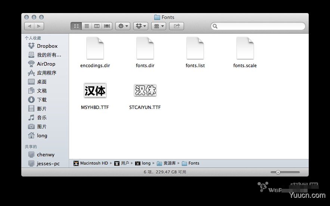The width and height of the screenshot is (330, 206).
Task: Switch to Cover Flow view
Action: pos(107,26)
